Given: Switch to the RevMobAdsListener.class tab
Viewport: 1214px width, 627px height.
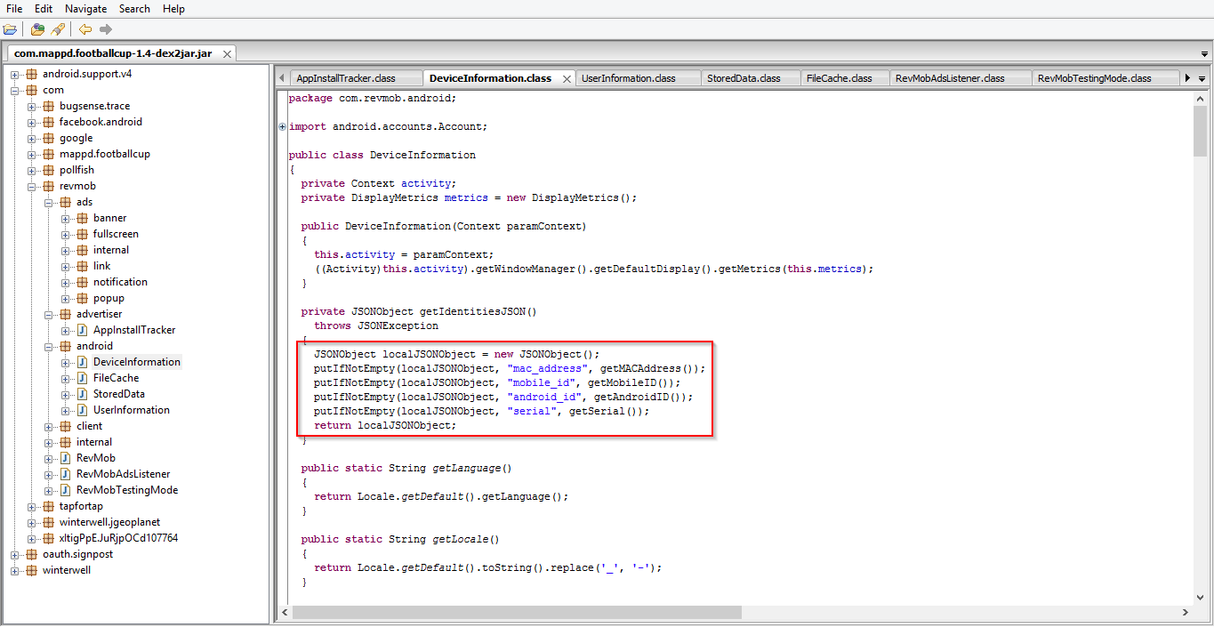Looking at the screenshot, I should coord(949,78).
